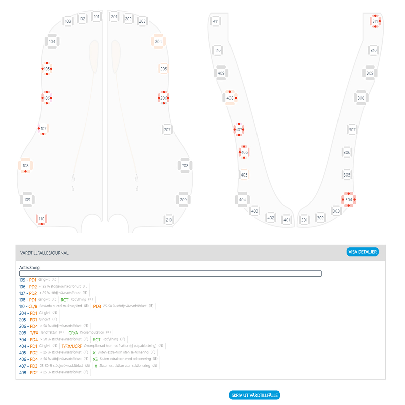This screenshot has width=405, height=405.
Task: Select tooth 407 in the lower jaw
Action: tap(239, 130)
